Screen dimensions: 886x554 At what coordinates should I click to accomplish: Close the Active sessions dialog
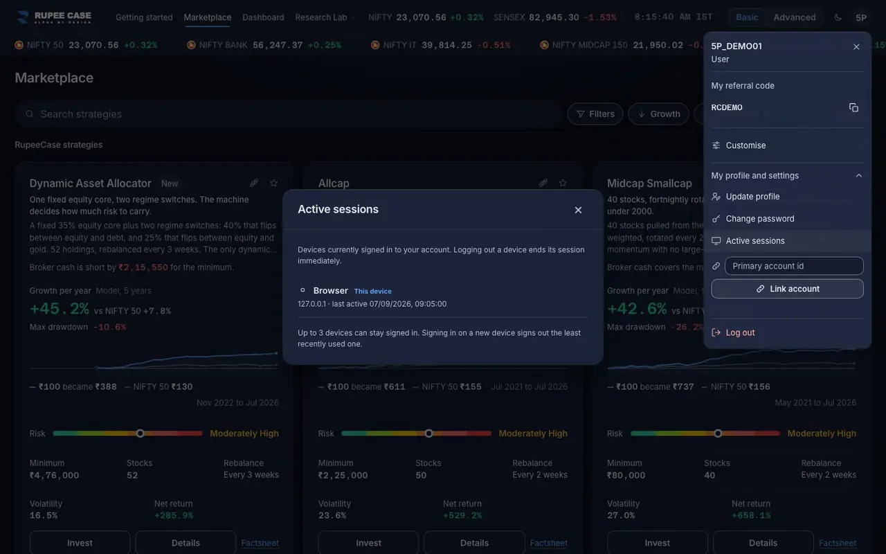point(578,210)
